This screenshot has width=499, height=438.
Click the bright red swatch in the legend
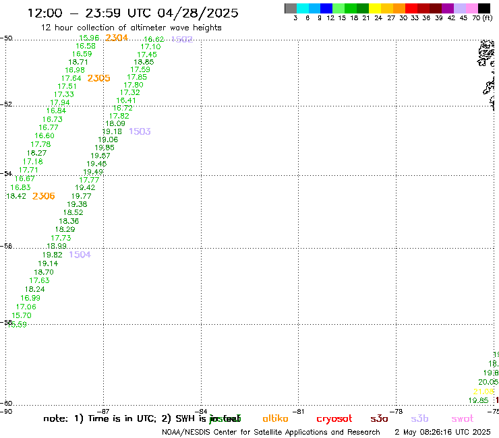pos(411,8)
